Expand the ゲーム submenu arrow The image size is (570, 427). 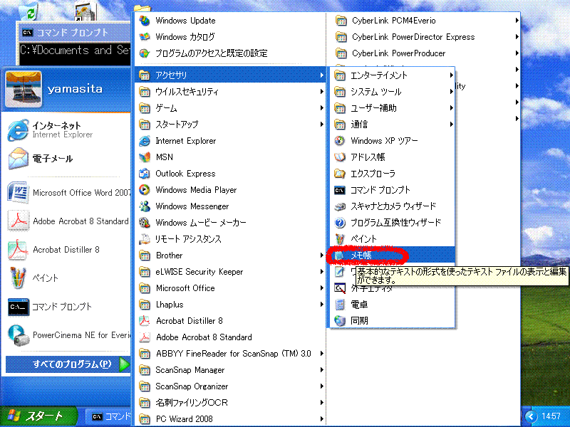point(322,108)
